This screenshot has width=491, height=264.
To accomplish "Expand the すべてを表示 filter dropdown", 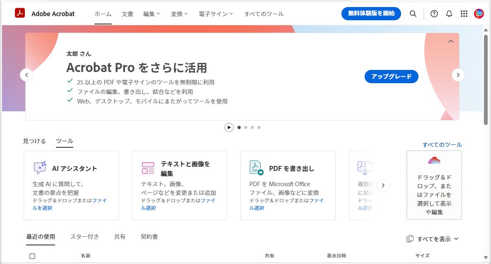I will (438, 239).
